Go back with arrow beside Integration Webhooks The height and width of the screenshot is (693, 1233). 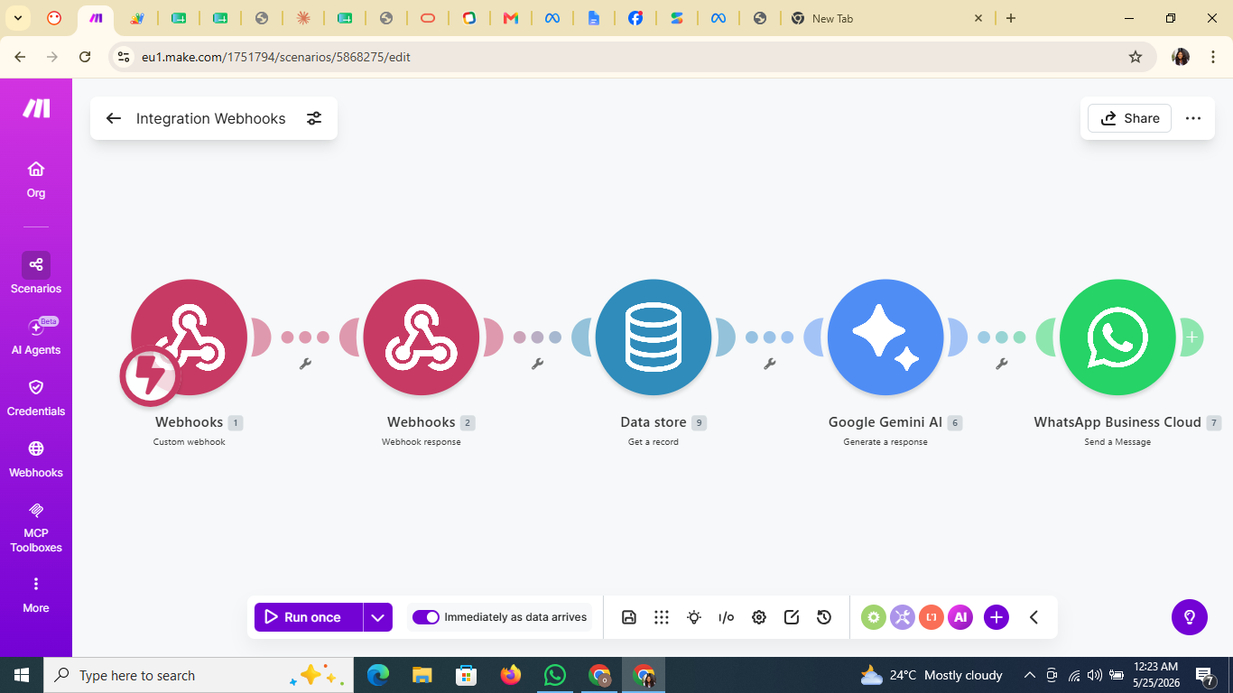point(114,118)
